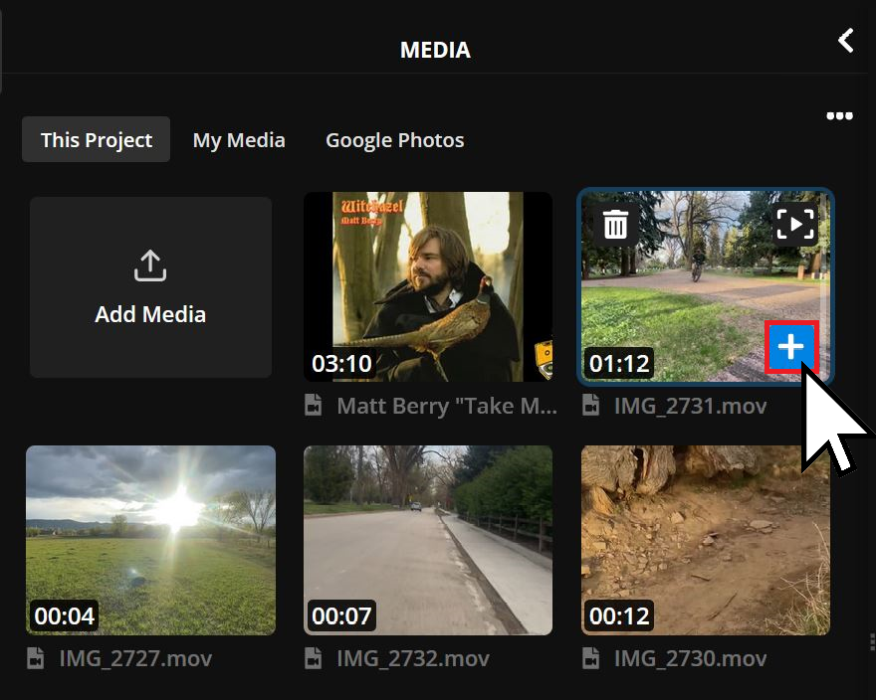Click the video file icon beside IMG_2730.mov
The width and height of the screenshot is (876, 700).
coord(590,659)
